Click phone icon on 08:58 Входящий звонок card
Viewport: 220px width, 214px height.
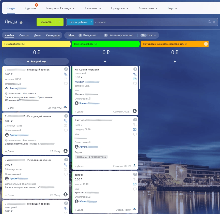66,74
